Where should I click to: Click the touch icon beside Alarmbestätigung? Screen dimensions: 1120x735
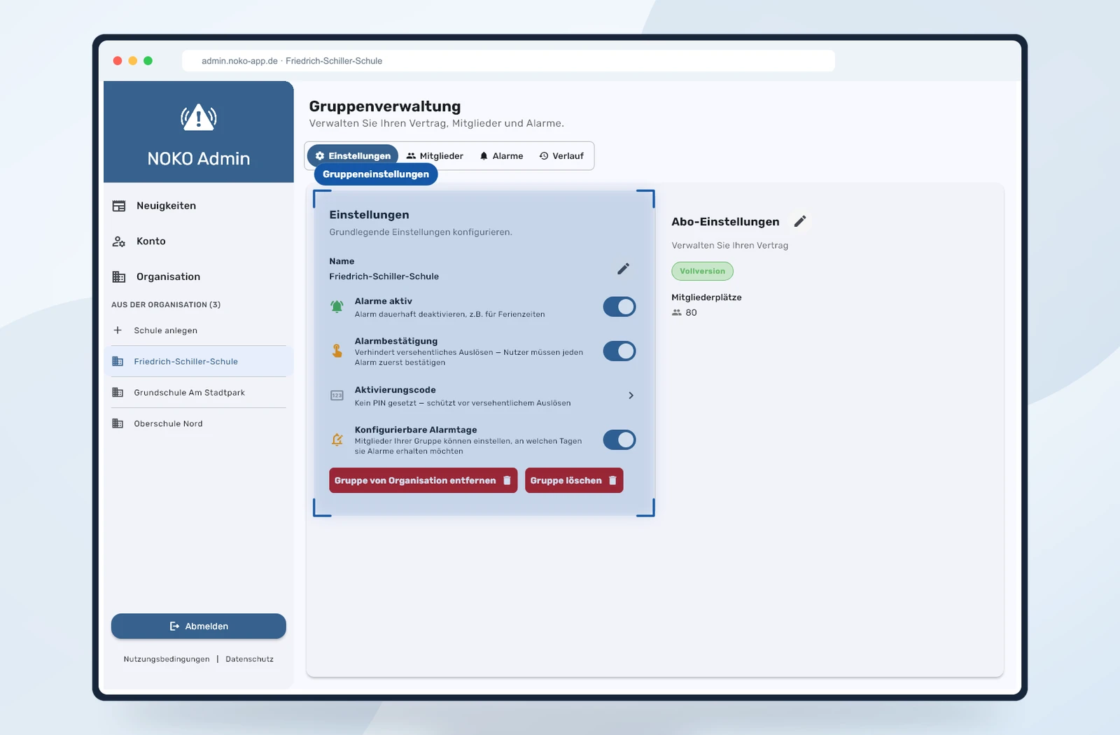pyautogui.click(x=337, y=351)
